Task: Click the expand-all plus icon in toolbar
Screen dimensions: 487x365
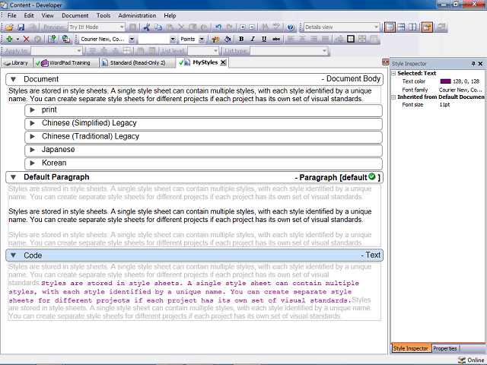Action: [x=243, y=27]
